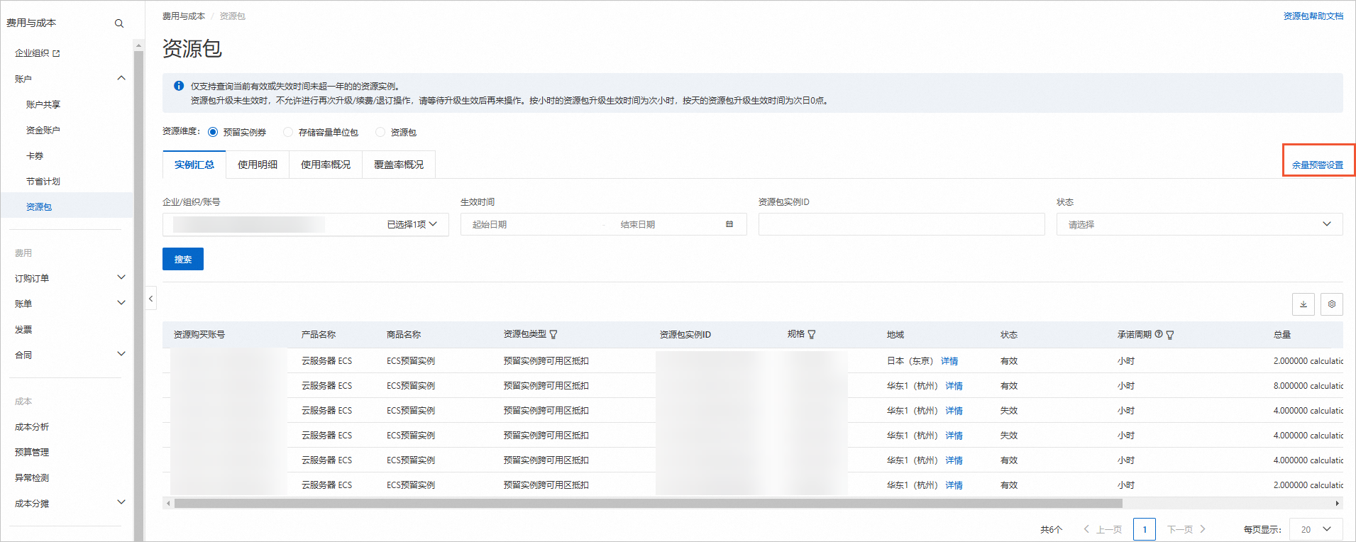This screenshot has width=1356, height=542.
Task: Expand the 订购订单 sidebar menu
Action: pos(121,278)
